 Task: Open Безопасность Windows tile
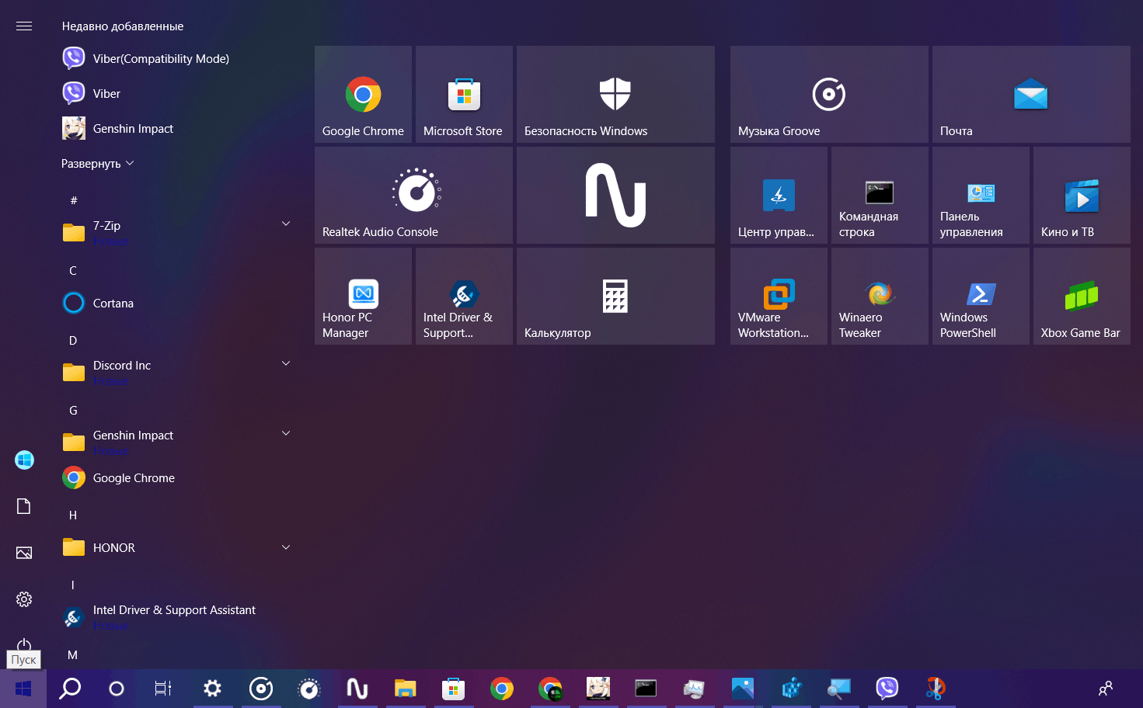click(x=615, y=94)
